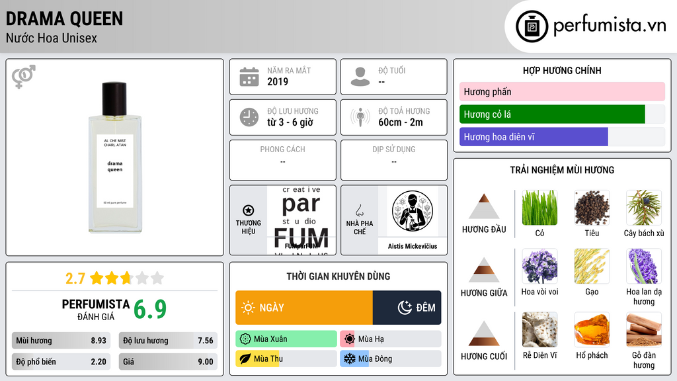
Task: Click the star badge icon above Thương hiệu
Action: (x=249, y=210)
